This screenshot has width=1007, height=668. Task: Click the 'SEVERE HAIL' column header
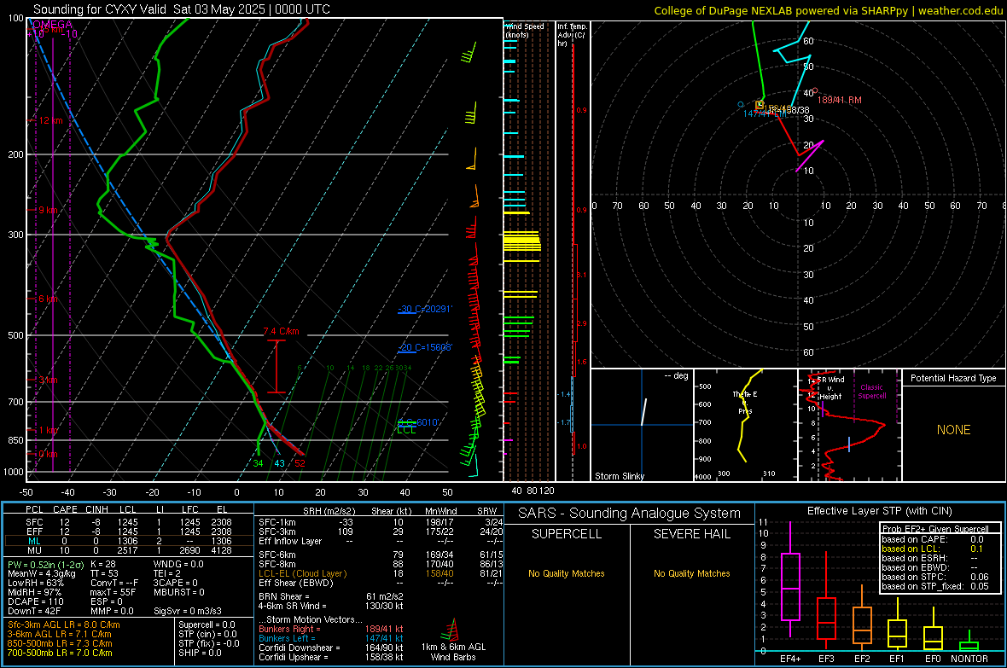(x=691, y=534)
